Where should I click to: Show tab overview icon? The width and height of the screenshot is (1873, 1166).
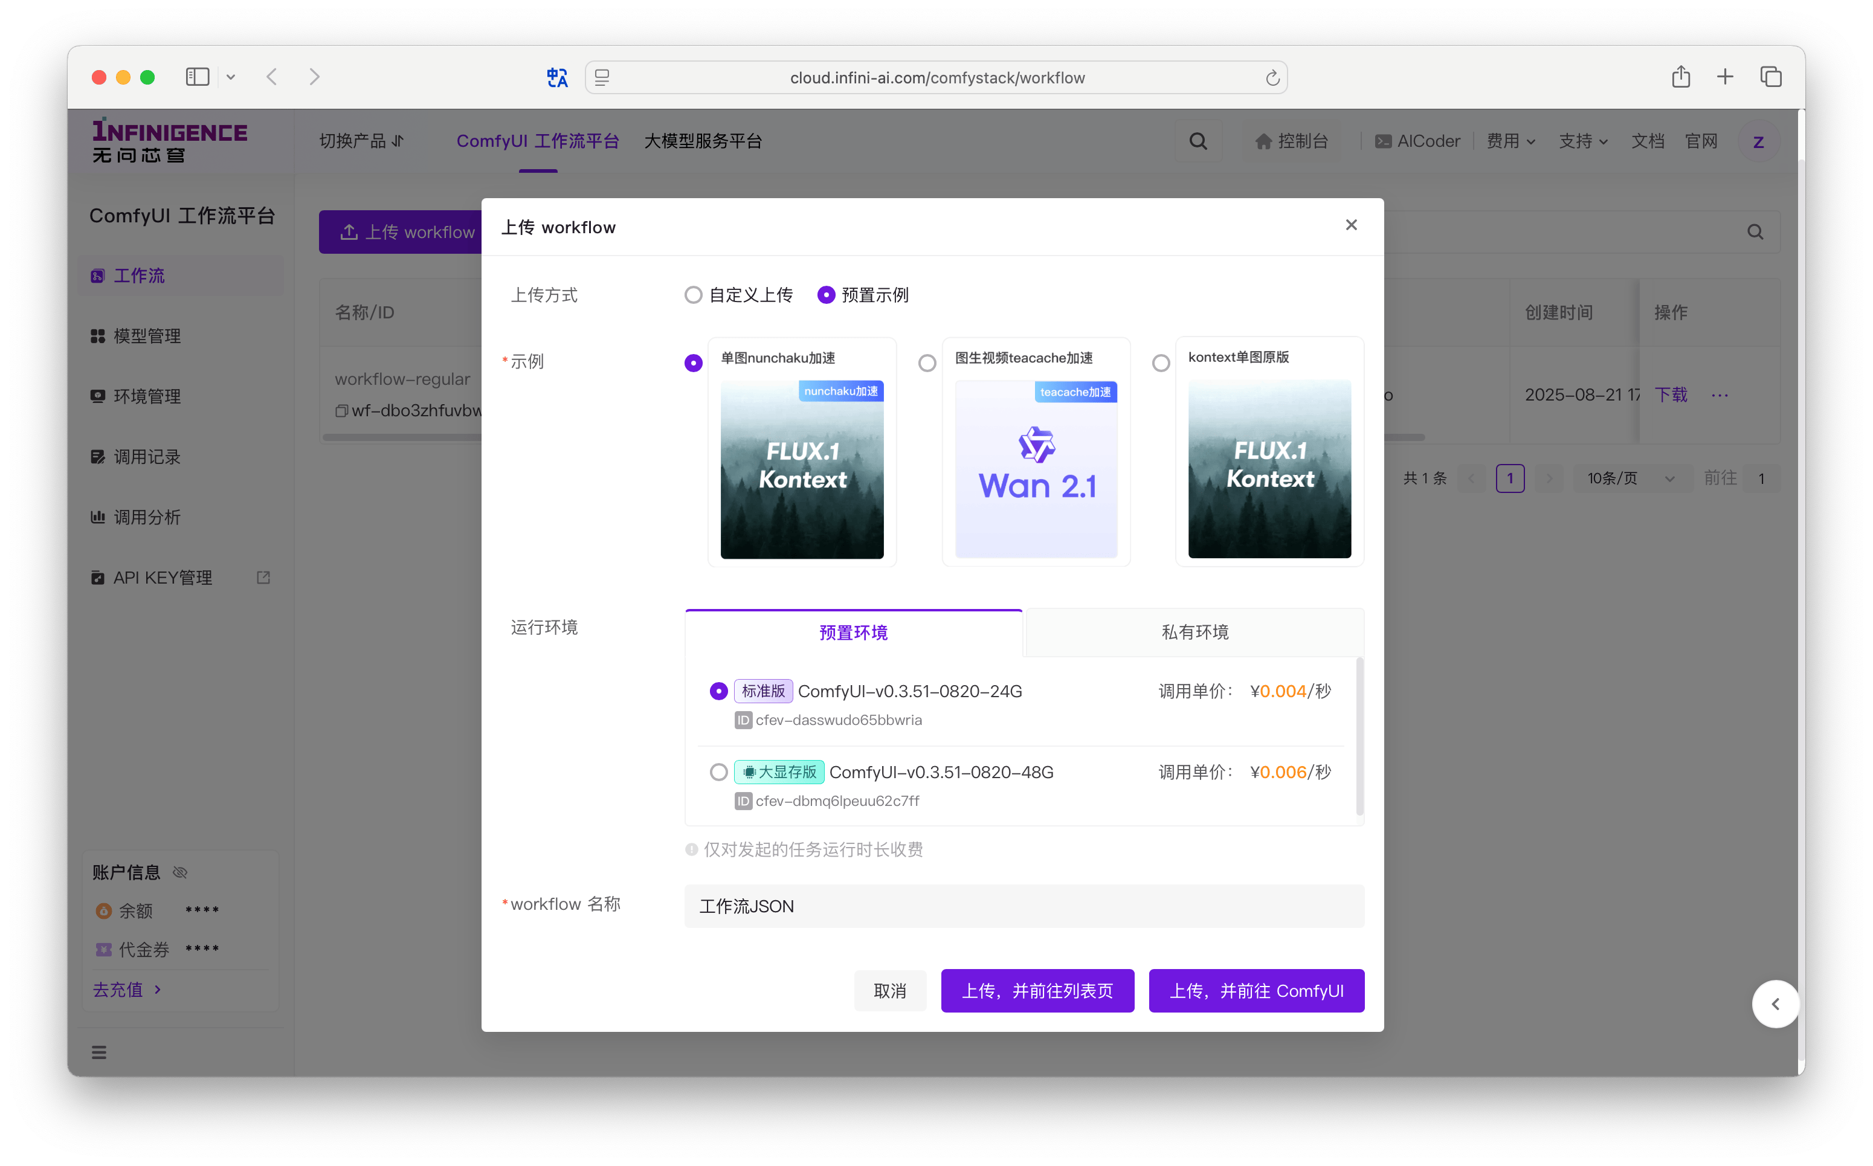[1770, 76]
